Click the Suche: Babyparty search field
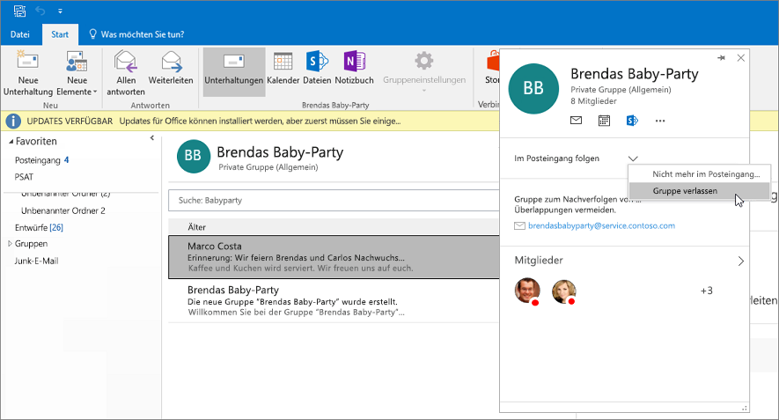The width and height of the screenshot is (779, 420). (334, 200)
